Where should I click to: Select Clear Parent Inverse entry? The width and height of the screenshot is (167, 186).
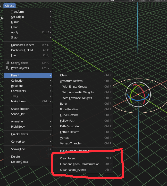pyautogui.click(x=83, y=170)
